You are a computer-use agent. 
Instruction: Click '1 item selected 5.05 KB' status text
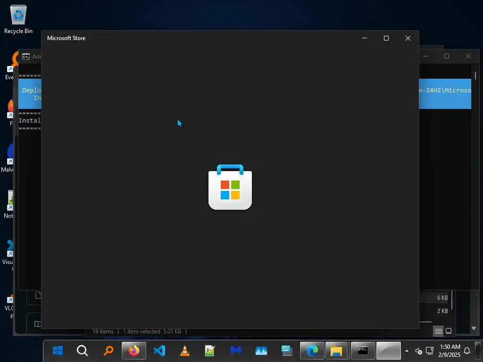click(x=152, y=331)
